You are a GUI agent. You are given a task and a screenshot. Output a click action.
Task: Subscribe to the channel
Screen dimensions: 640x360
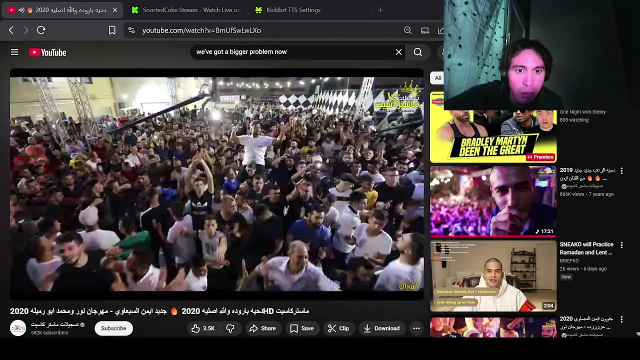(x=113, y=328)
